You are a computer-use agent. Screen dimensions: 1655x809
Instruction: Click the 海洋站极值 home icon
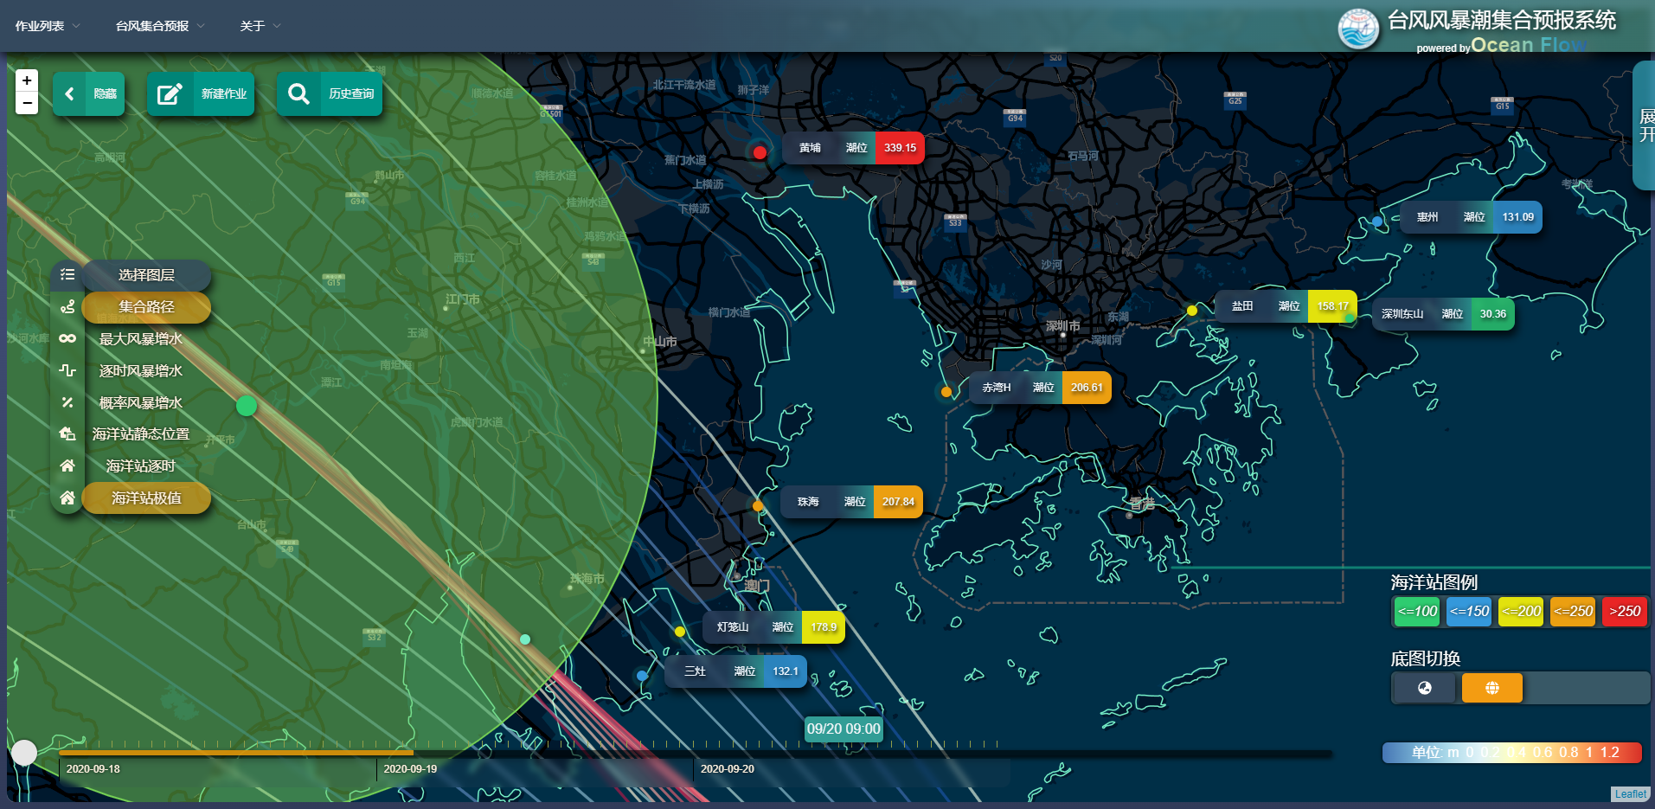pos(67,498)
